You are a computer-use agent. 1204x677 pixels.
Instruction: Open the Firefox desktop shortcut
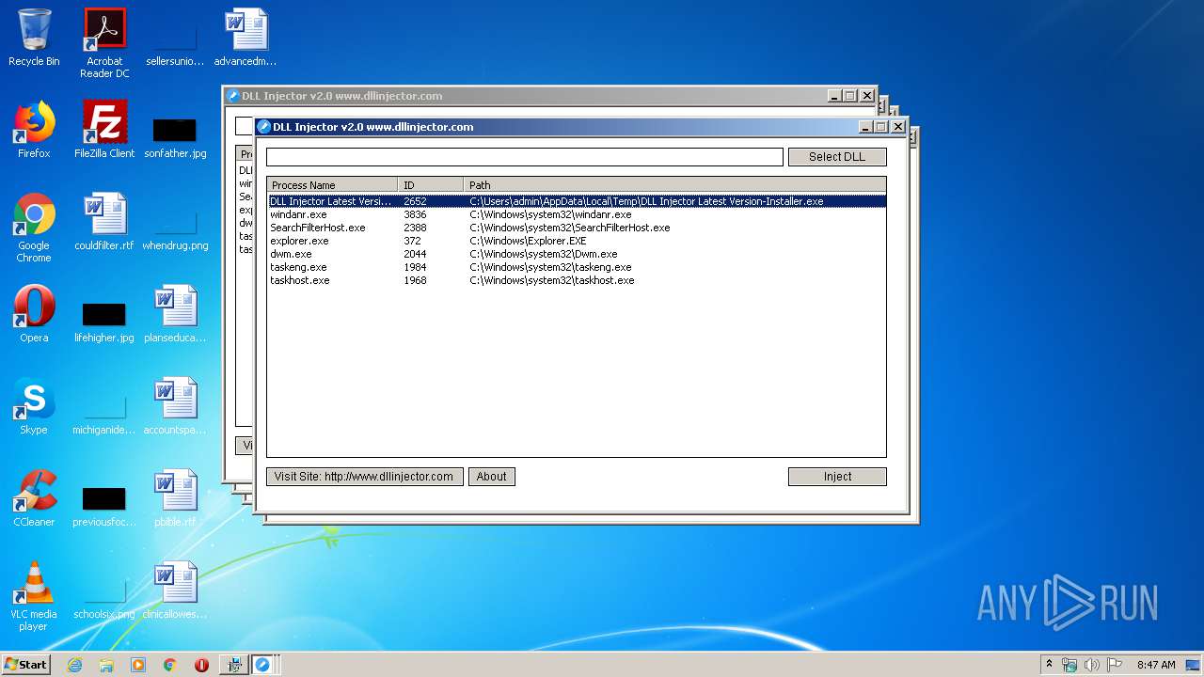point(34,130)
